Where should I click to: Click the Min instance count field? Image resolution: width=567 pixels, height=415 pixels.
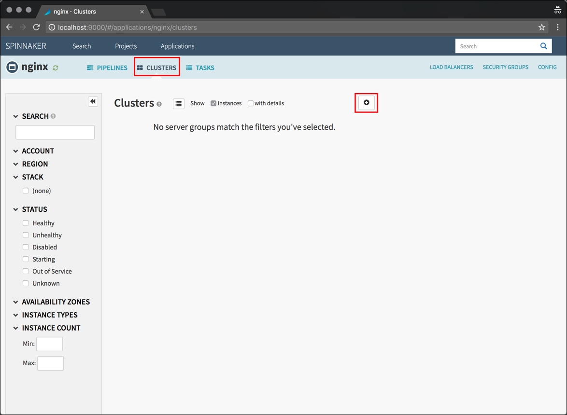click(49, 344)
